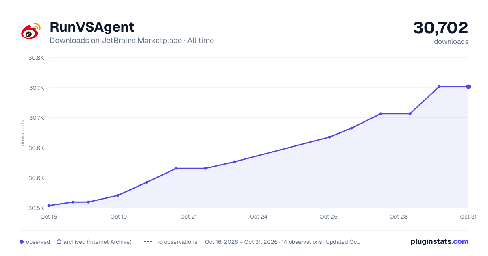This screenshot has height=256, width=488.
Task: Click the Oct 24 x-axis label
Action: coord(259,217)
